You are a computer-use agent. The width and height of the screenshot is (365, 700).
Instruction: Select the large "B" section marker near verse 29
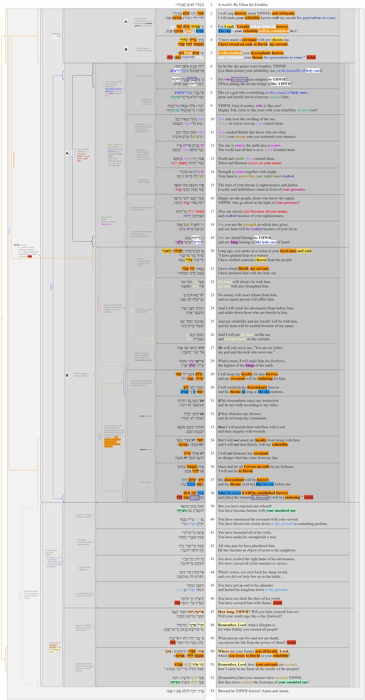point(67,375)
